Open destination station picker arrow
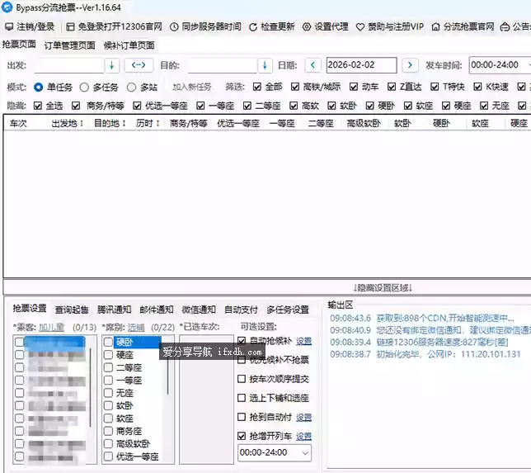Screen dimensions: 531x473 click(x=265, y=65)
